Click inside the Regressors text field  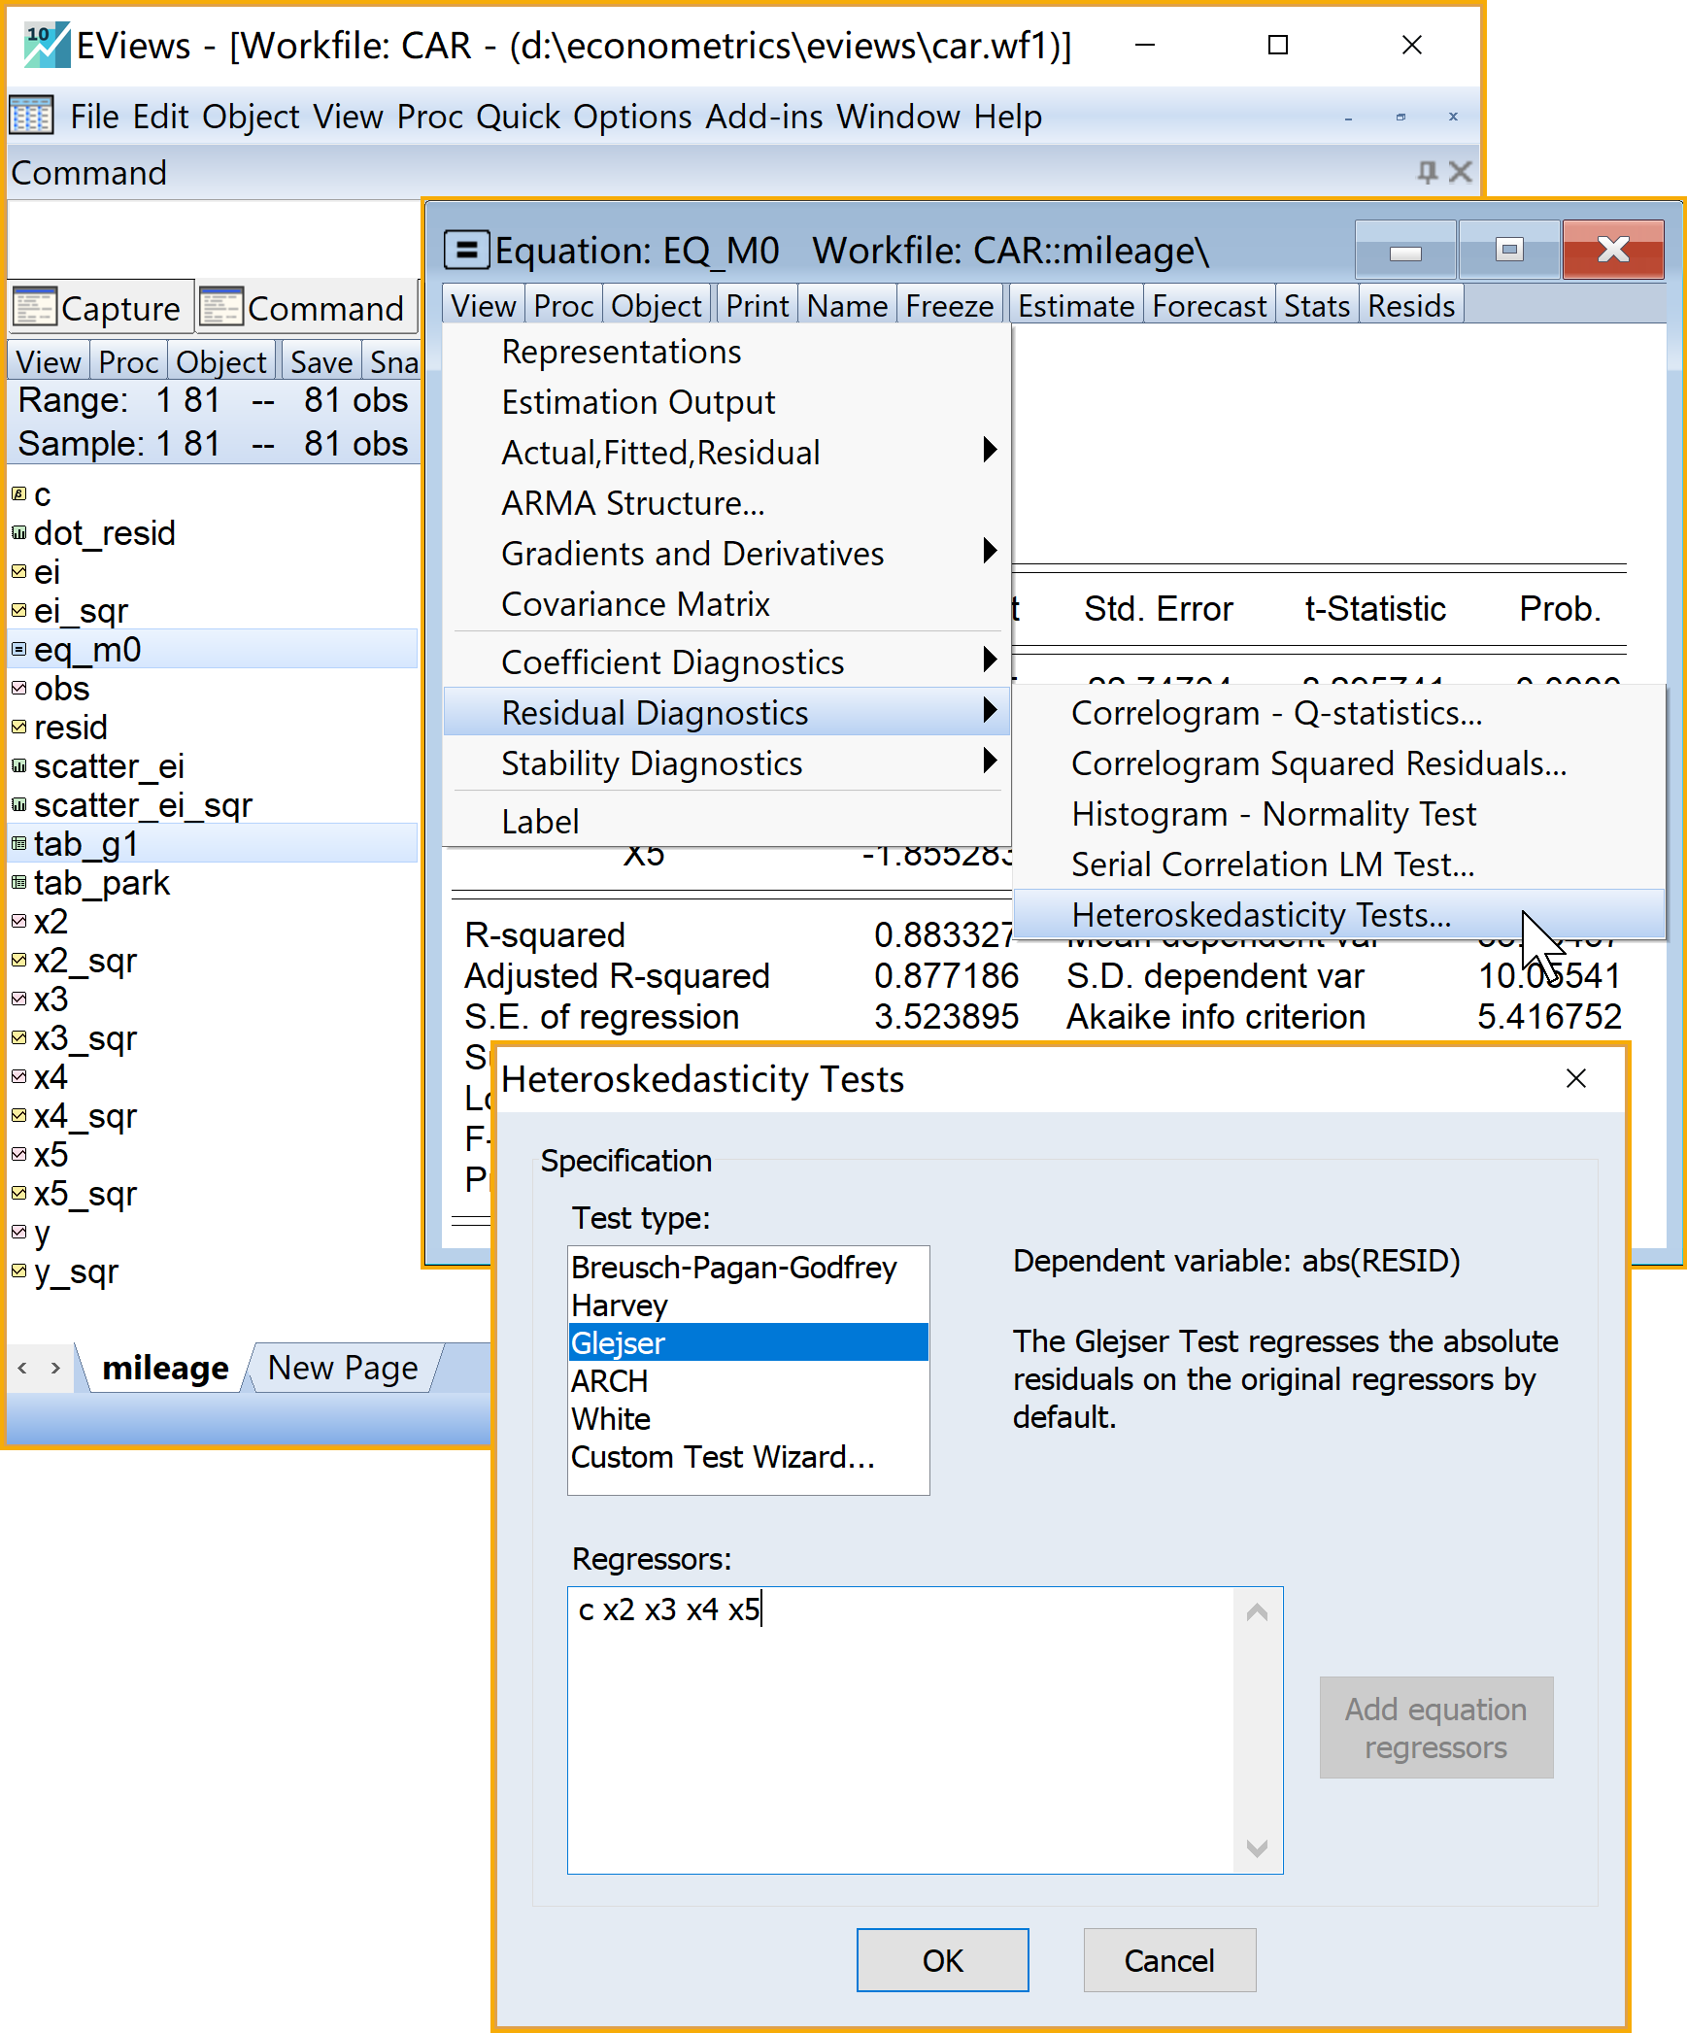(898, 1729)
